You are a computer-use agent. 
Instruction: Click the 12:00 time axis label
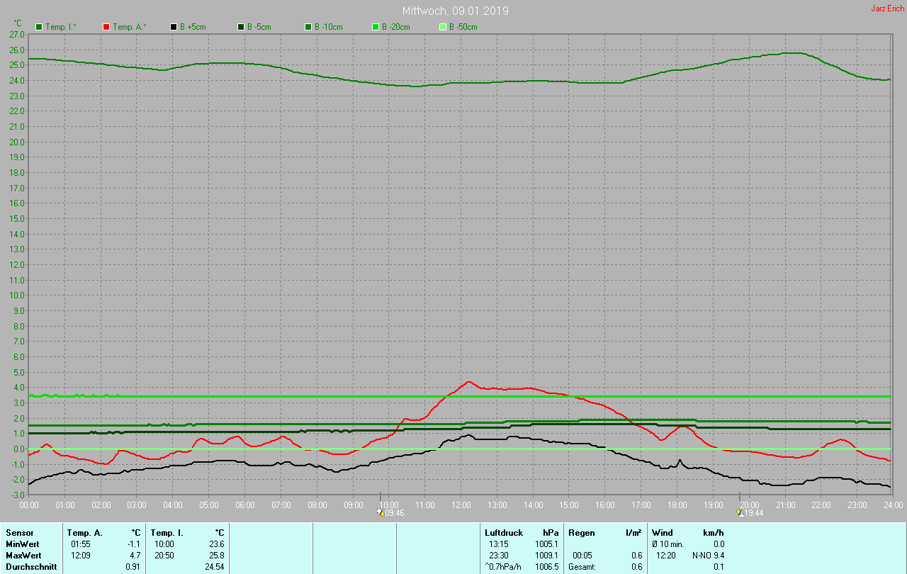pyautogui.click(x=461, y=505)
